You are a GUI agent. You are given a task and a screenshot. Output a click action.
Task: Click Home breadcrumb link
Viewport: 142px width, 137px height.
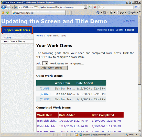tap(40, 36)
